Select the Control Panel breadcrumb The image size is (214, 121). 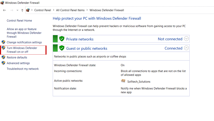coord(43,10)
